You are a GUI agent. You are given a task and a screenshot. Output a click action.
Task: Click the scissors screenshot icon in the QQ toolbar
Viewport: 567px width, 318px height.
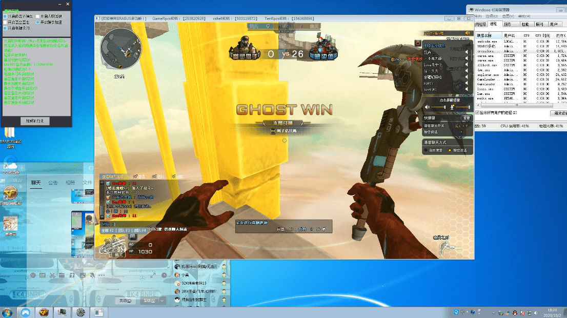click(x=52, y=275)
